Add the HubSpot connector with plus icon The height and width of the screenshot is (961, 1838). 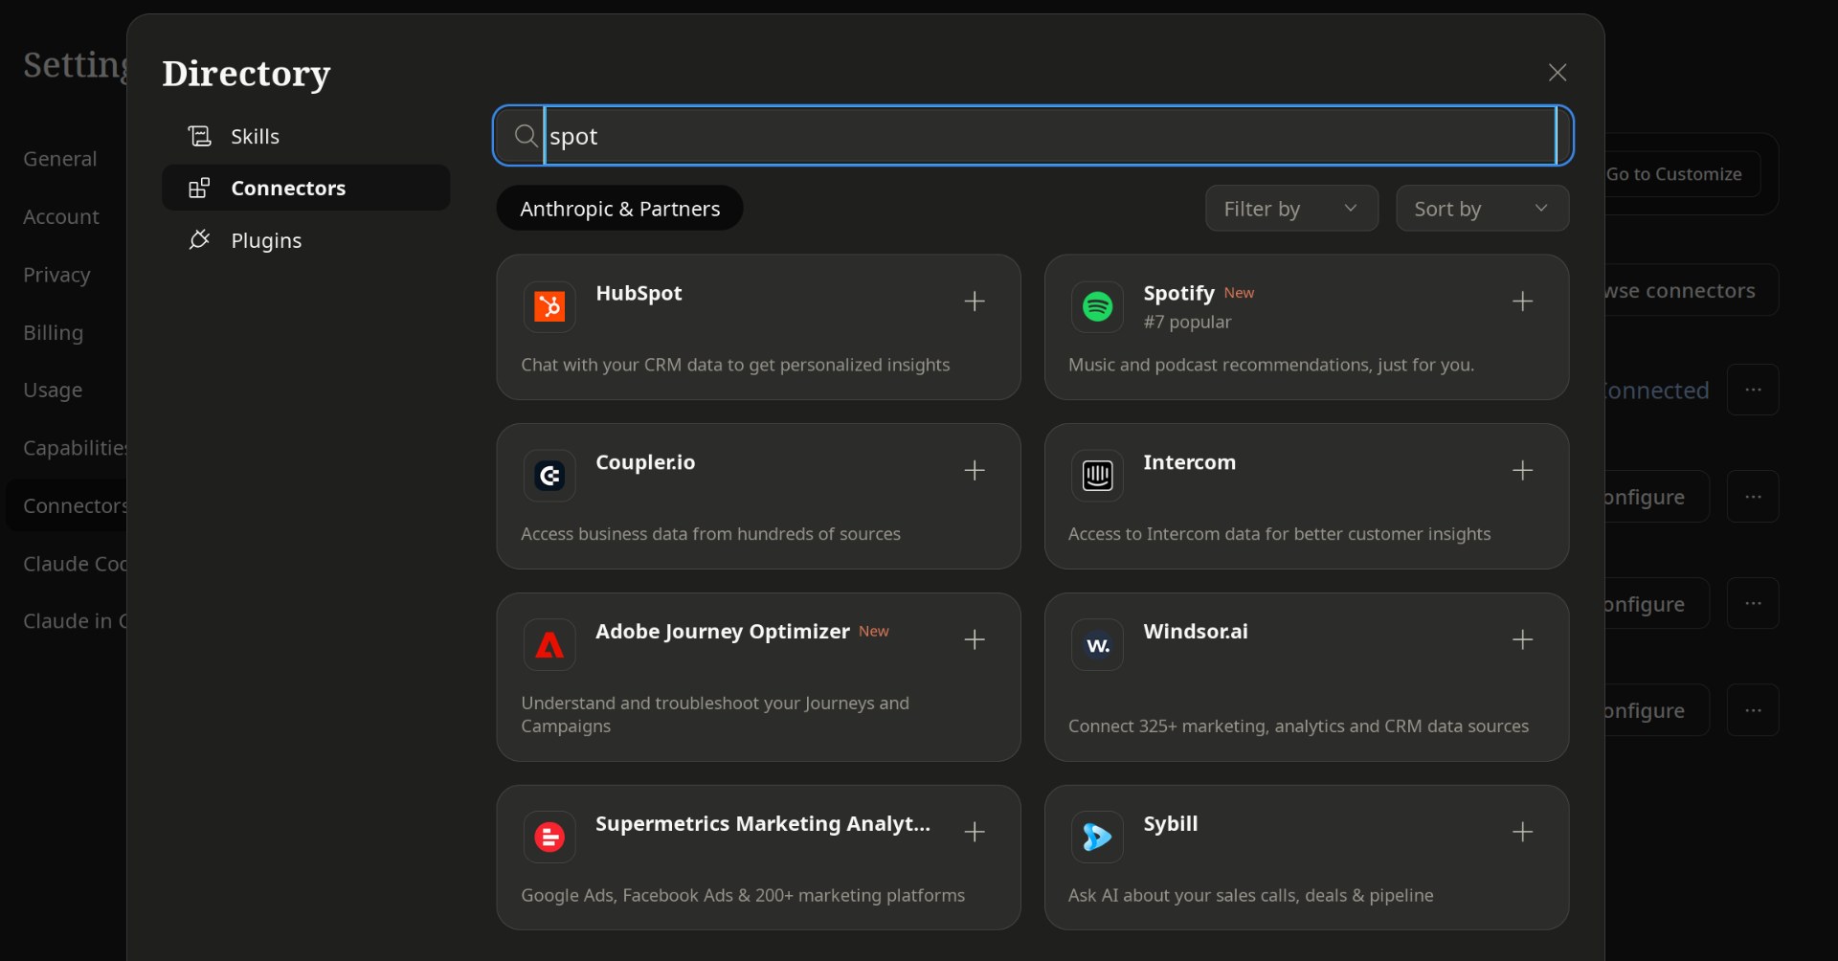[974, 302]
